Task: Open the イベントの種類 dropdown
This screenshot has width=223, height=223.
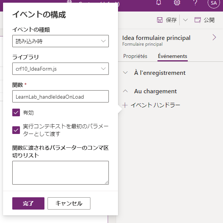Action: pos(61,41)
